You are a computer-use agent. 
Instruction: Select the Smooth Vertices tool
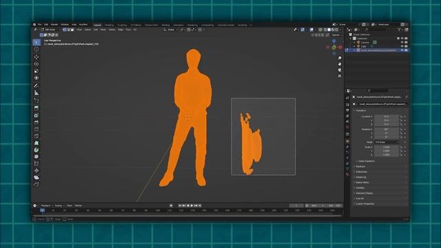(x=37, y=157)
